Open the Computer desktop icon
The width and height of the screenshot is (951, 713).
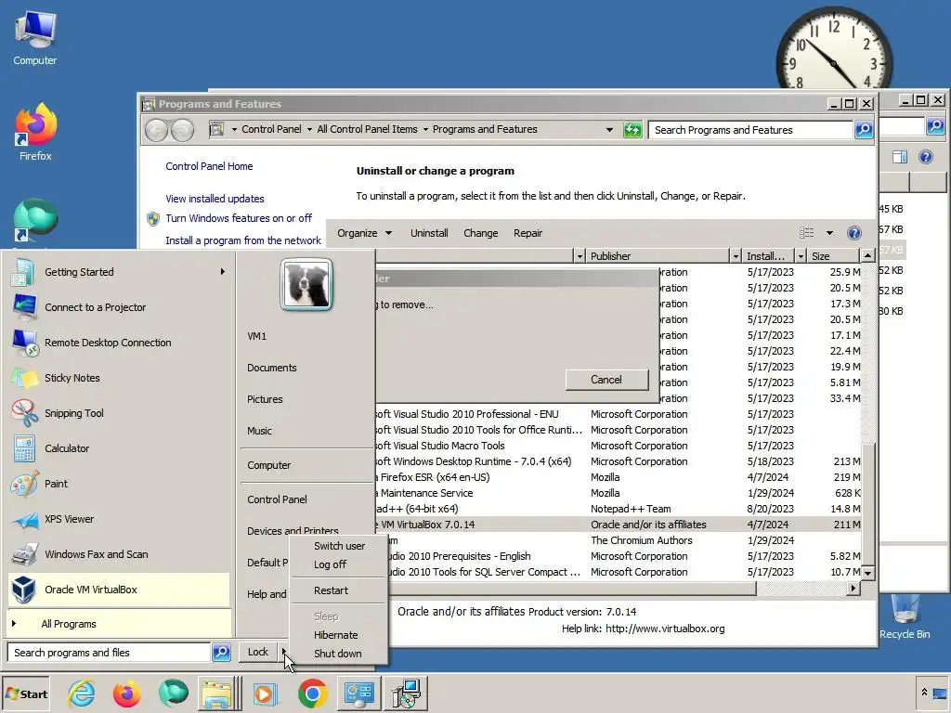pyautogui.click(x=35, y=37)
